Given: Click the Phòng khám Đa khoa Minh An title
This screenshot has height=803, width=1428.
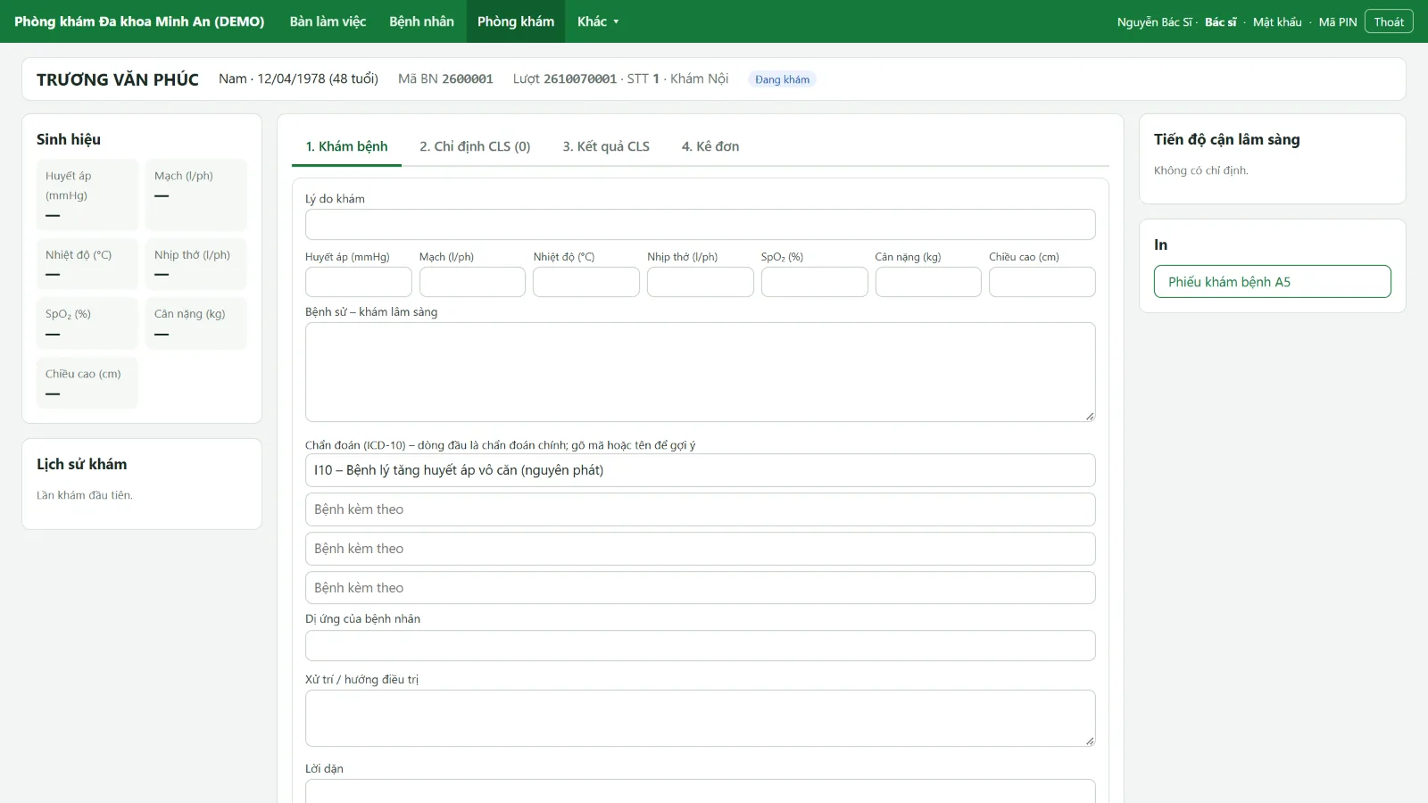Looking at the screenshot, I should (x=139, y=21).
